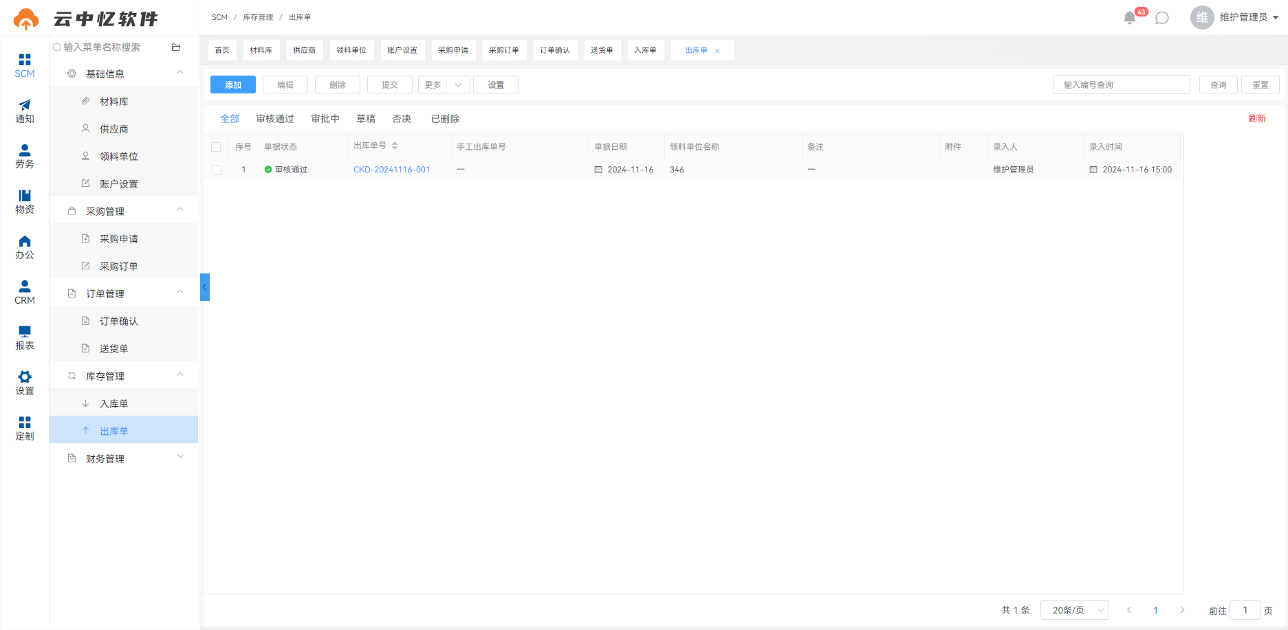Open the 报表 module icon
This screenshot has width=1288, height=630.
click(x=25, y=338)
